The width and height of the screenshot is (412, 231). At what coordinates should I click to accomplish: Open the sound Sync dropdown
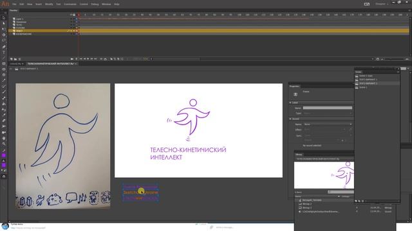[328, 135]
